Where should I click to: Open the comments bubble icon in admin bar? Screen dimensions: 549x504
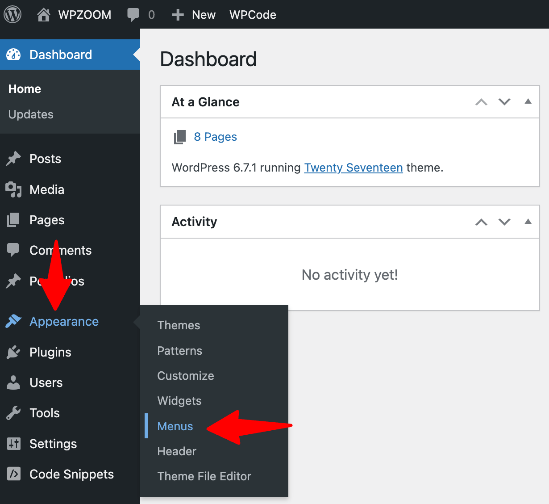[133, 15]
